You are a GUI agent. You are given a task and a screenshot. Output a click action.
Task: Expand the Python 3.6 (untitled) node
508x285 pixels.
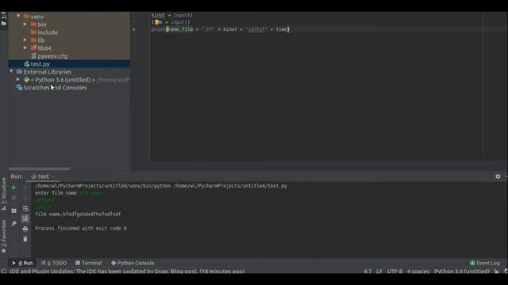18,79
